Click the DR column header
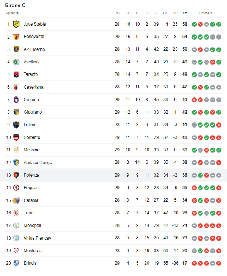227x276 pixels. tap(175, 13)
